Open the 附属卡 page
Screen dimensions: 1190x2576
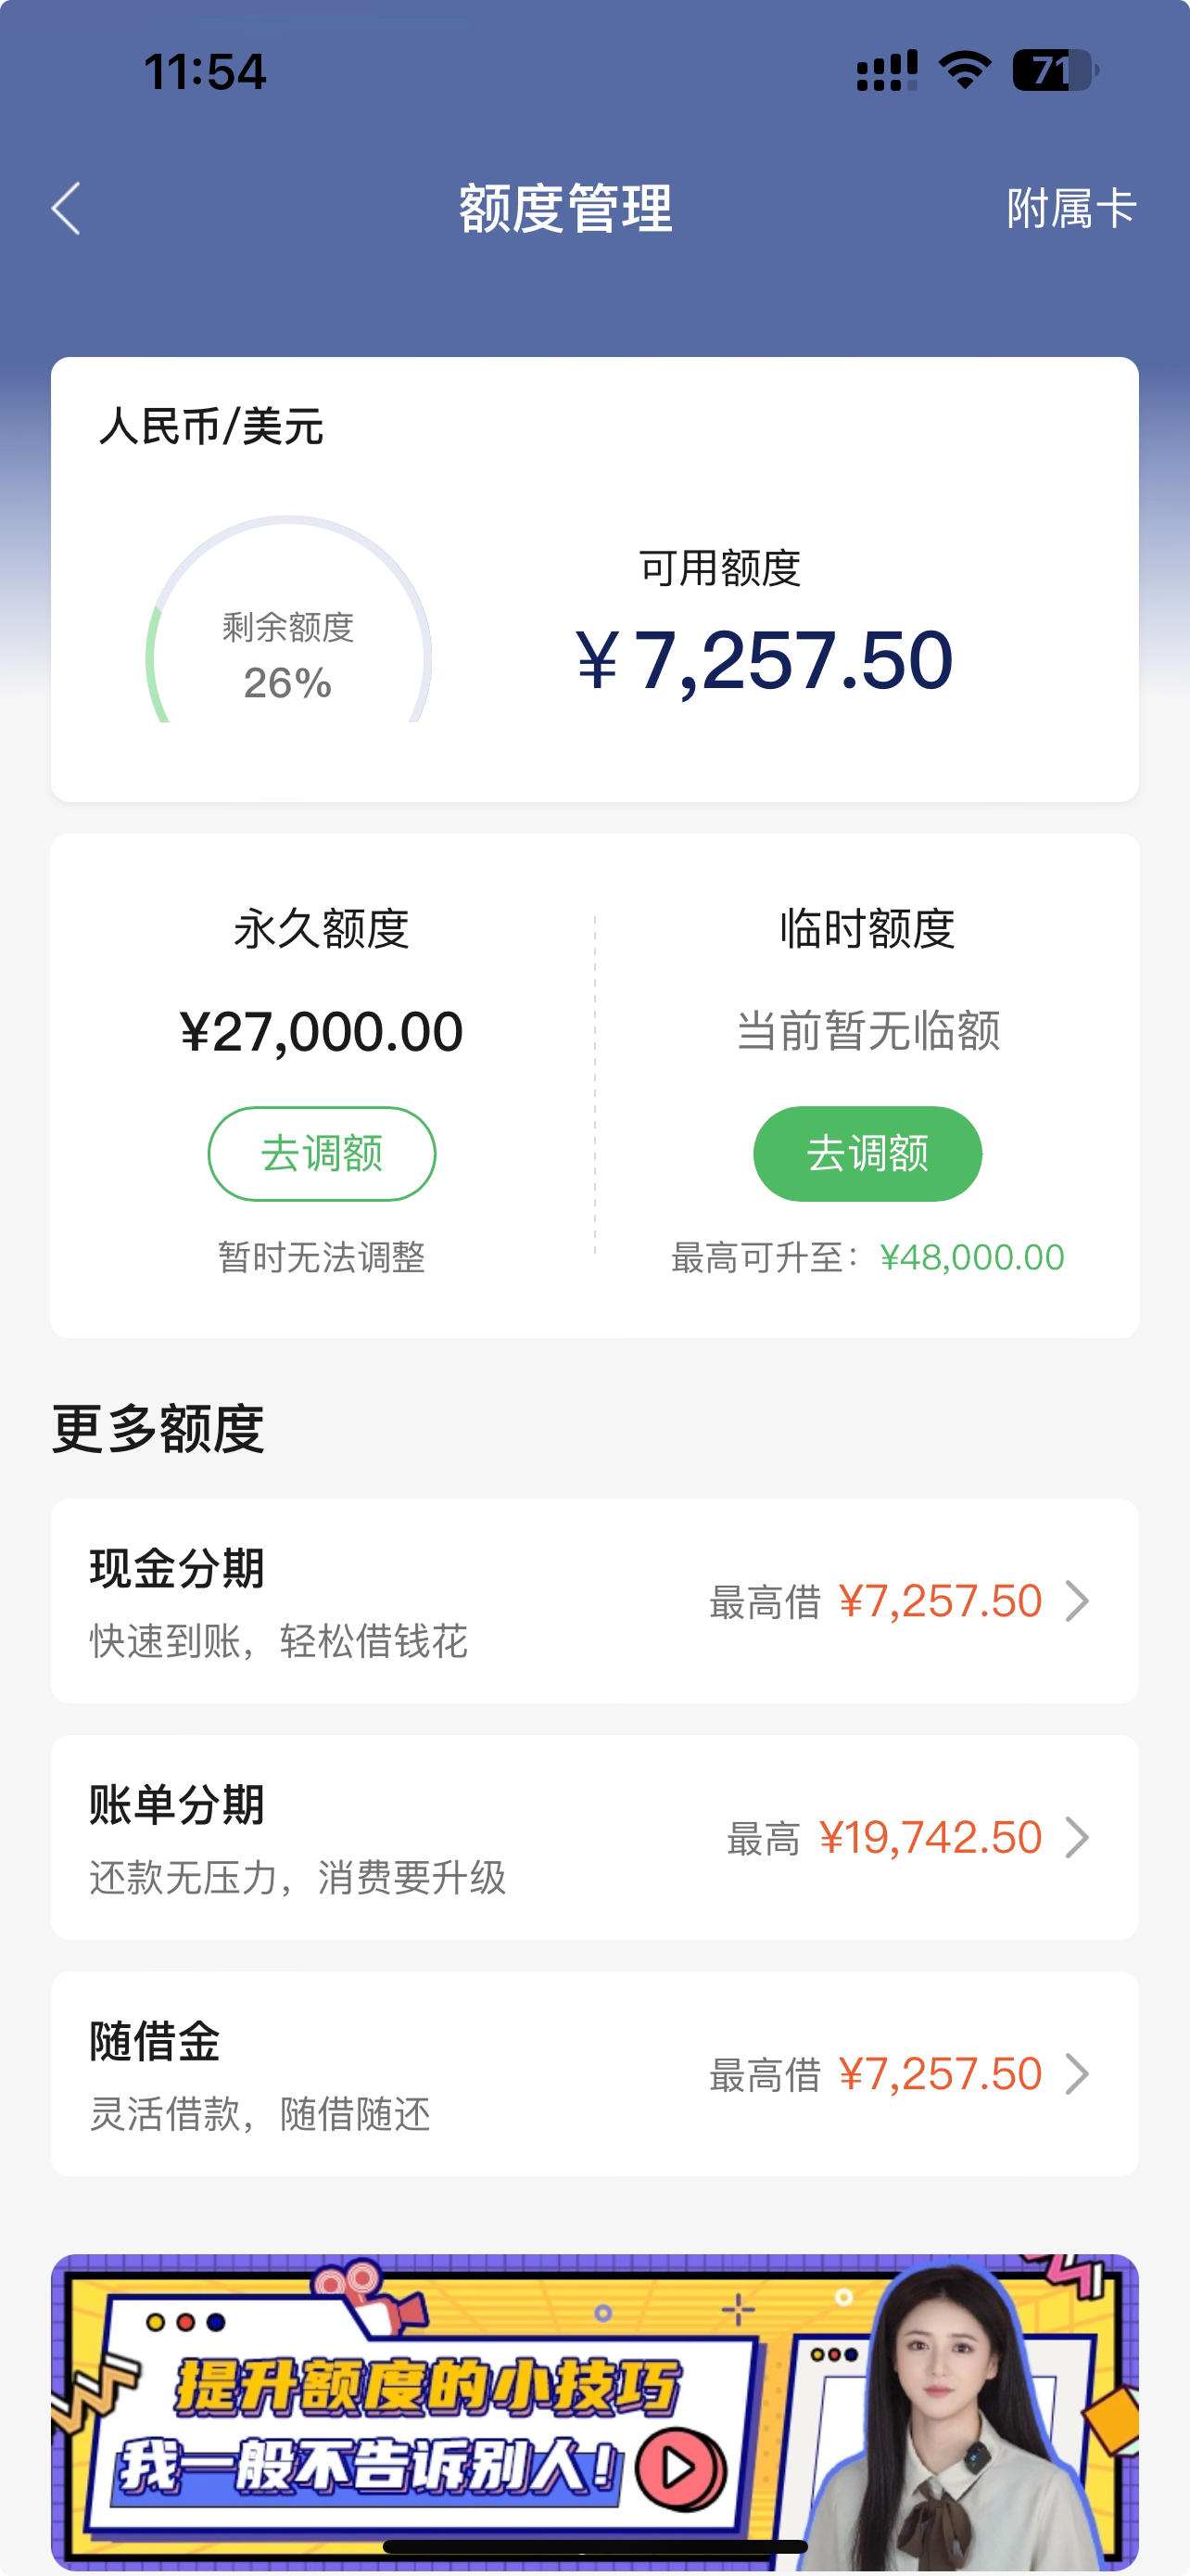point(1071,209)
